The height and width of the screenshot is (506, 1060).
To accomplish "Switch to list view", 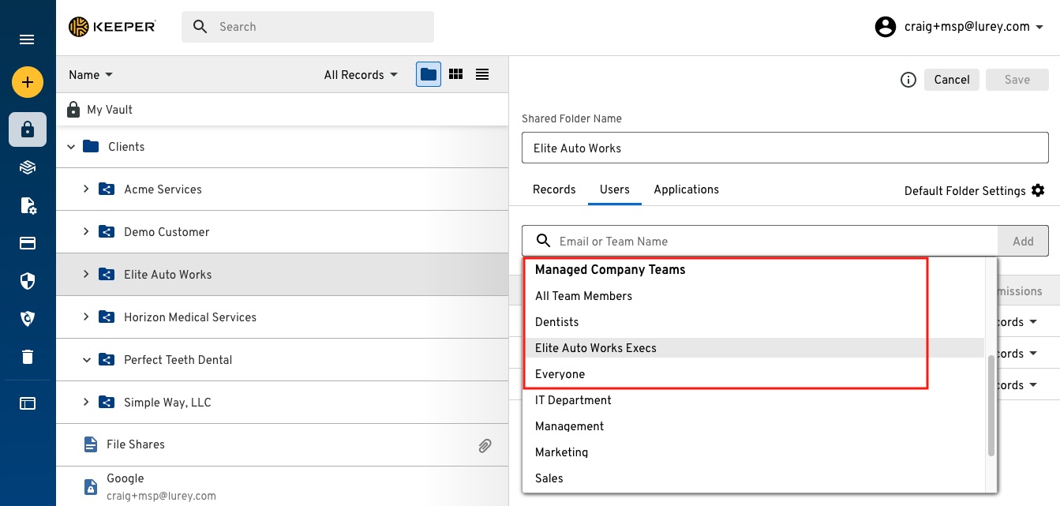I will 482,74.
